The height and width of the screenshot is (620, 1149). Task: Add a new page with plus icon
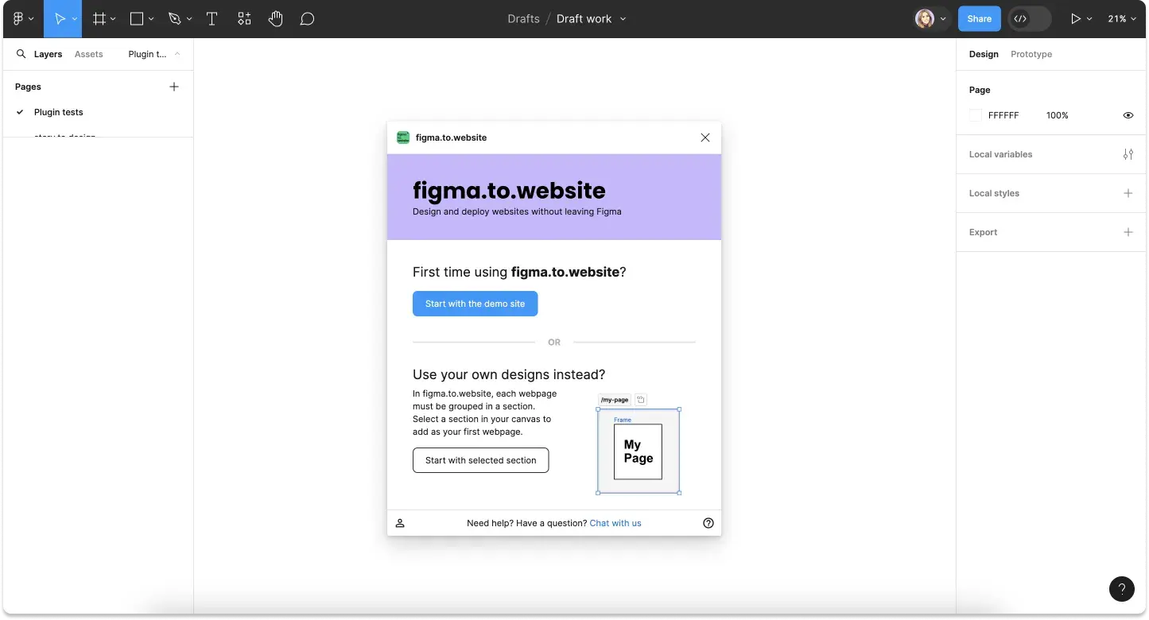coord(174,87)
